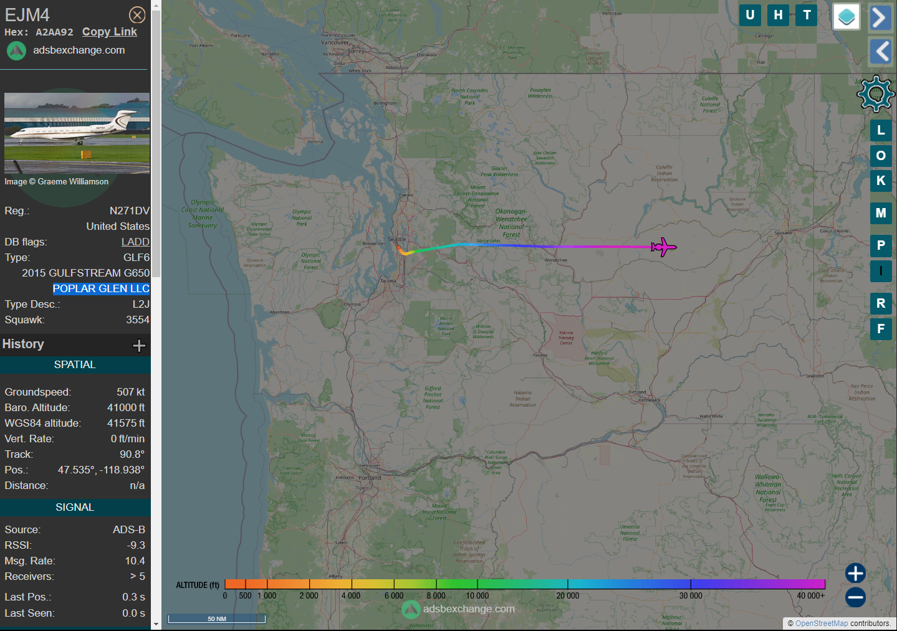The image size is (897, 631).
Task: Click the right arrow sidebar button
Action: [x=880, y=17]
